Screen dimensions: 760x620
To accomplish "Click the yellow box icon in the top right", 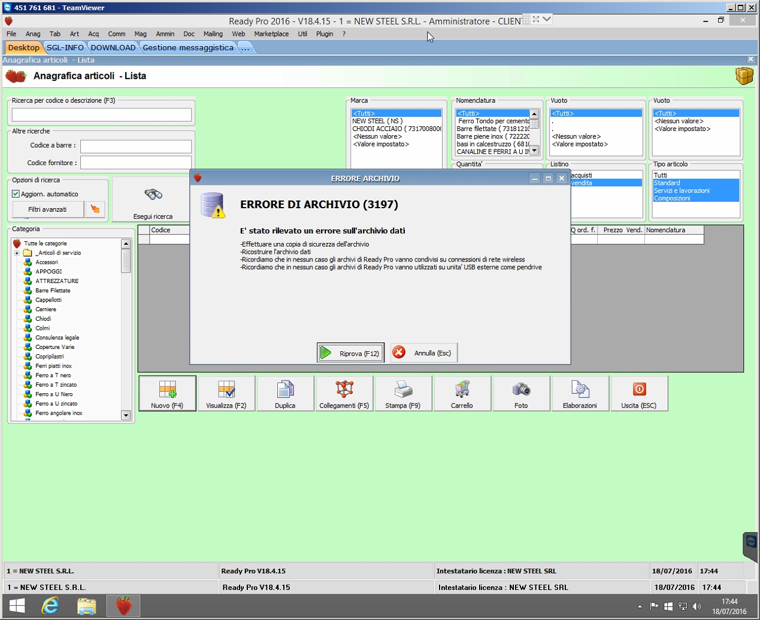I will [744, 76].
